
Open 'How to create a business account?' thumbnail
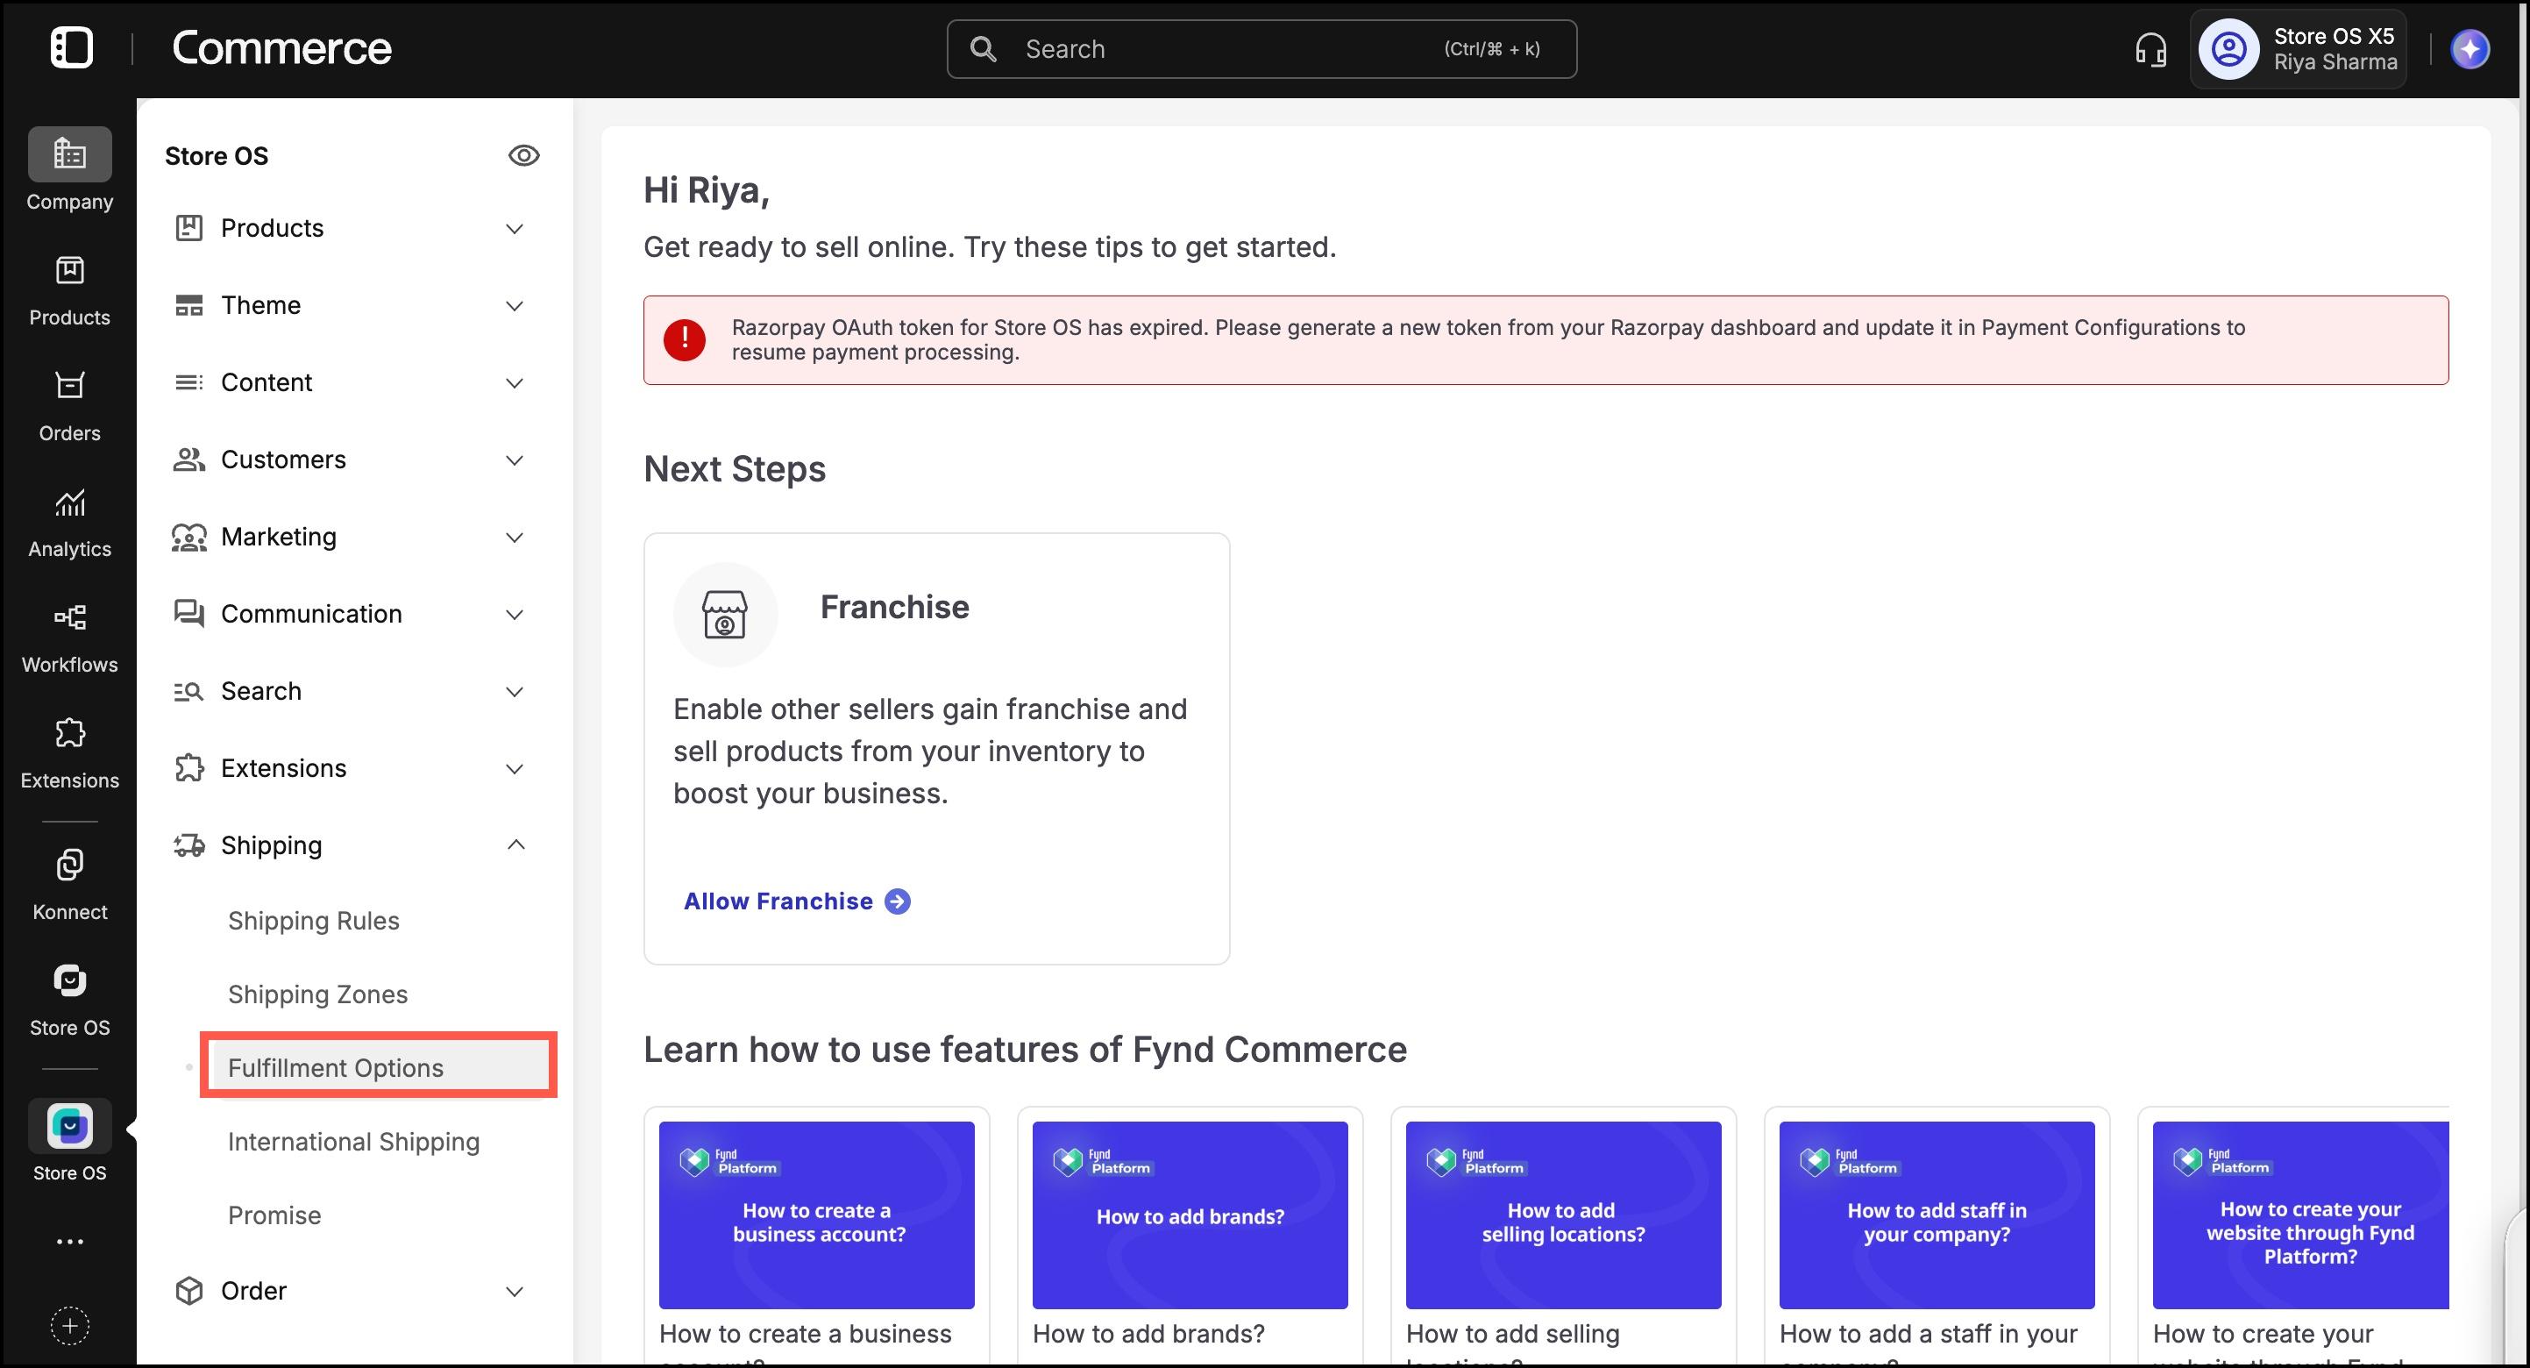point(816,1215)
